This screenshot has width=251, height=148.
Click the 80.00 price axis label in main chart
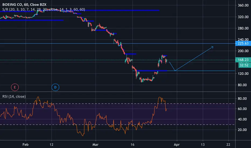[x=242, y=85]
